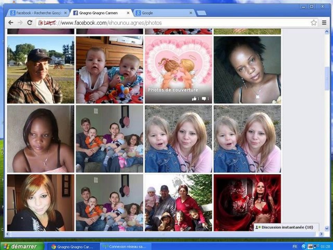Open photo of man in baseball cap
333x250 pixels.
pyautogui.click(x=41, y=70)
